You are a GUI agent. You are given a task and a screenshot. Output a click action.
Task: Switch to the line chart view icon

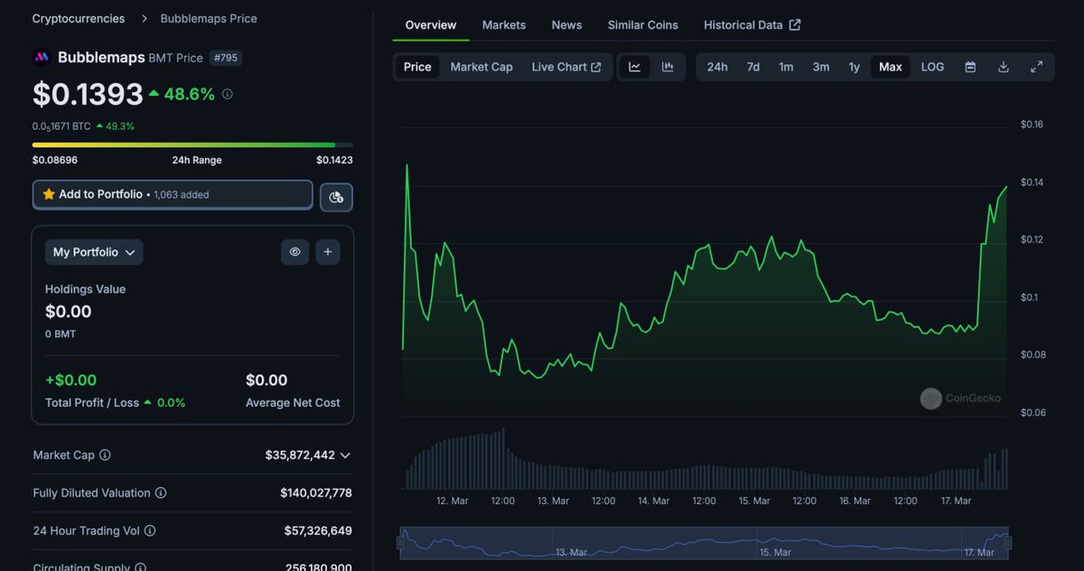pyautogui.click(x=635, y=67)
